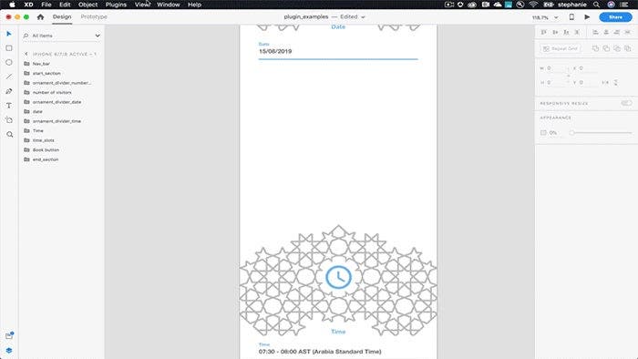Image resolution: width=638 pixels, height=359 pixels.
Task: Click the blue Share button
Action: pos(615,17)
